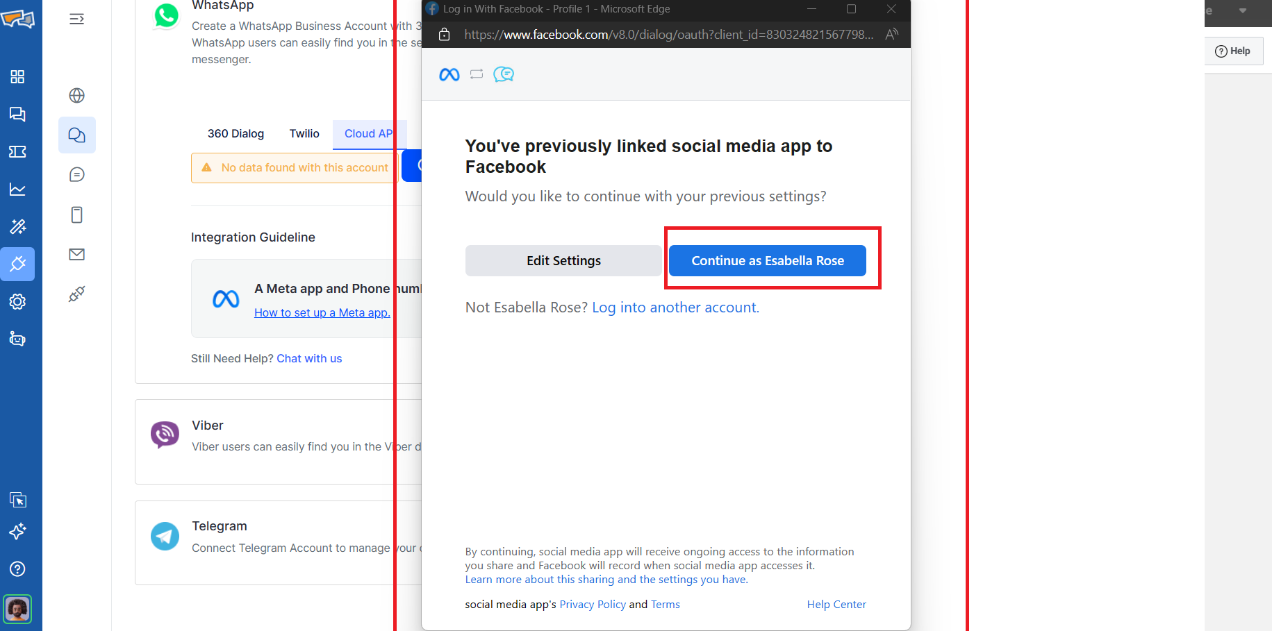Open the round chat message icon

(77, 174)
